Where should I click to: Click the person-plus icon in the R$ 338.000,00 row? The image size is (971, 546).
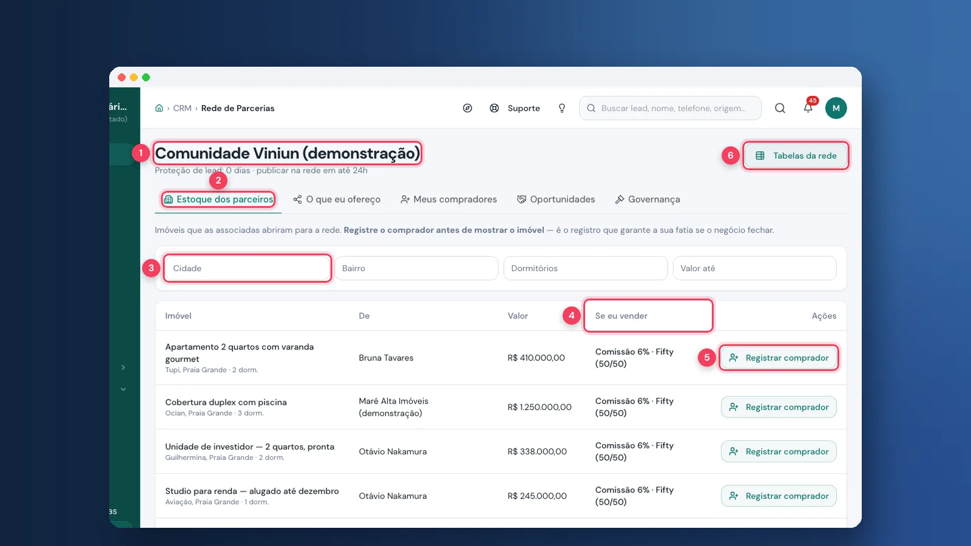[x=734, y=451]
